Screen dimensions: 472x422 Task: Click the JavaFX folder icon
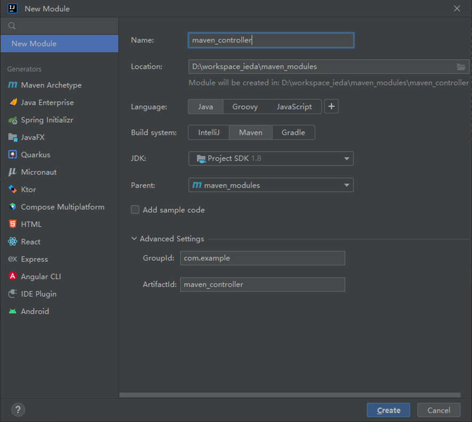click(13, 137)
